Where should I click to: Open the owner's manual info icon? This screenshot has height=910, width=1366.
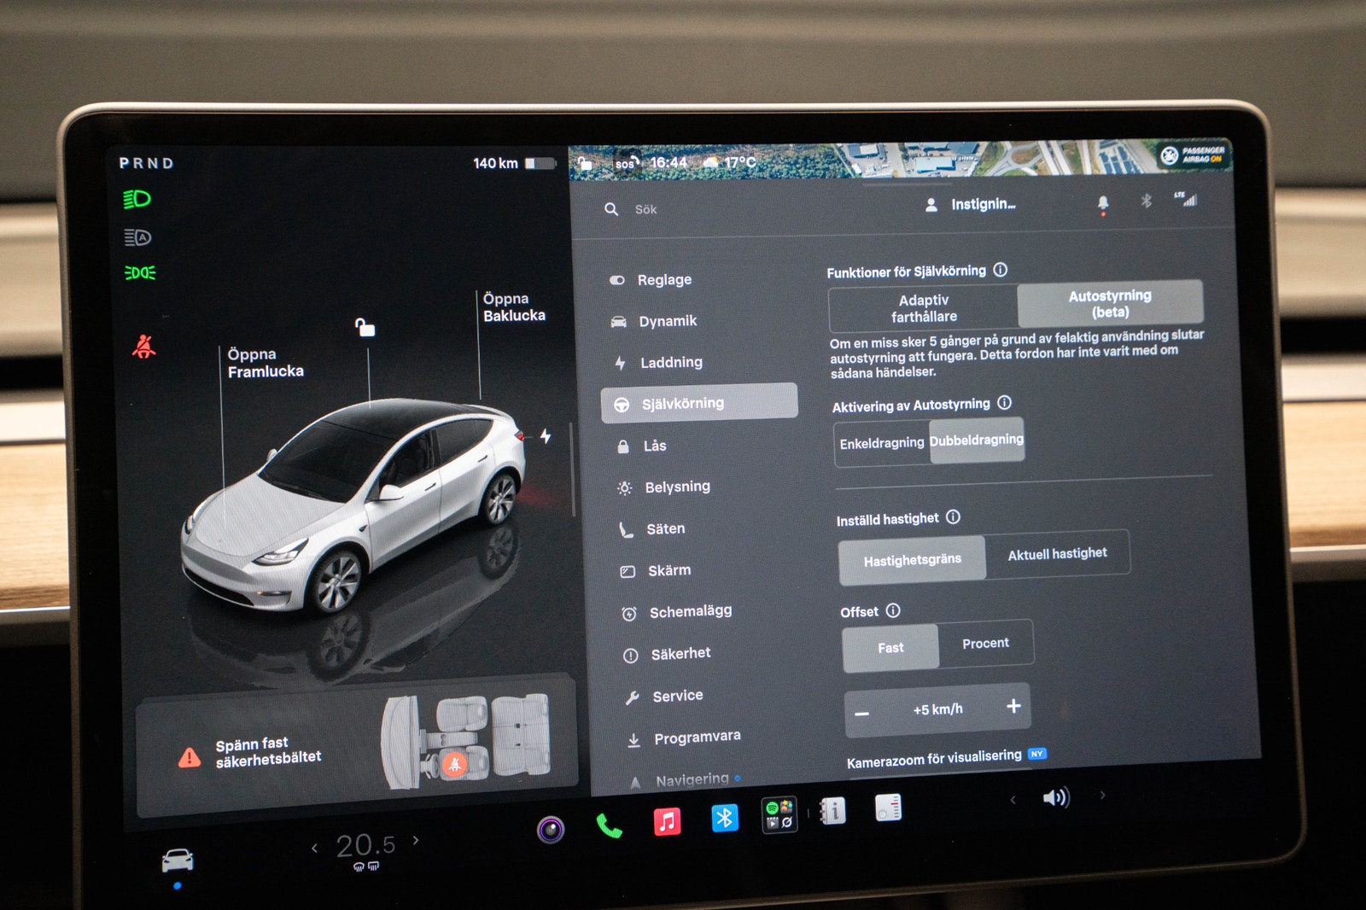832,810
